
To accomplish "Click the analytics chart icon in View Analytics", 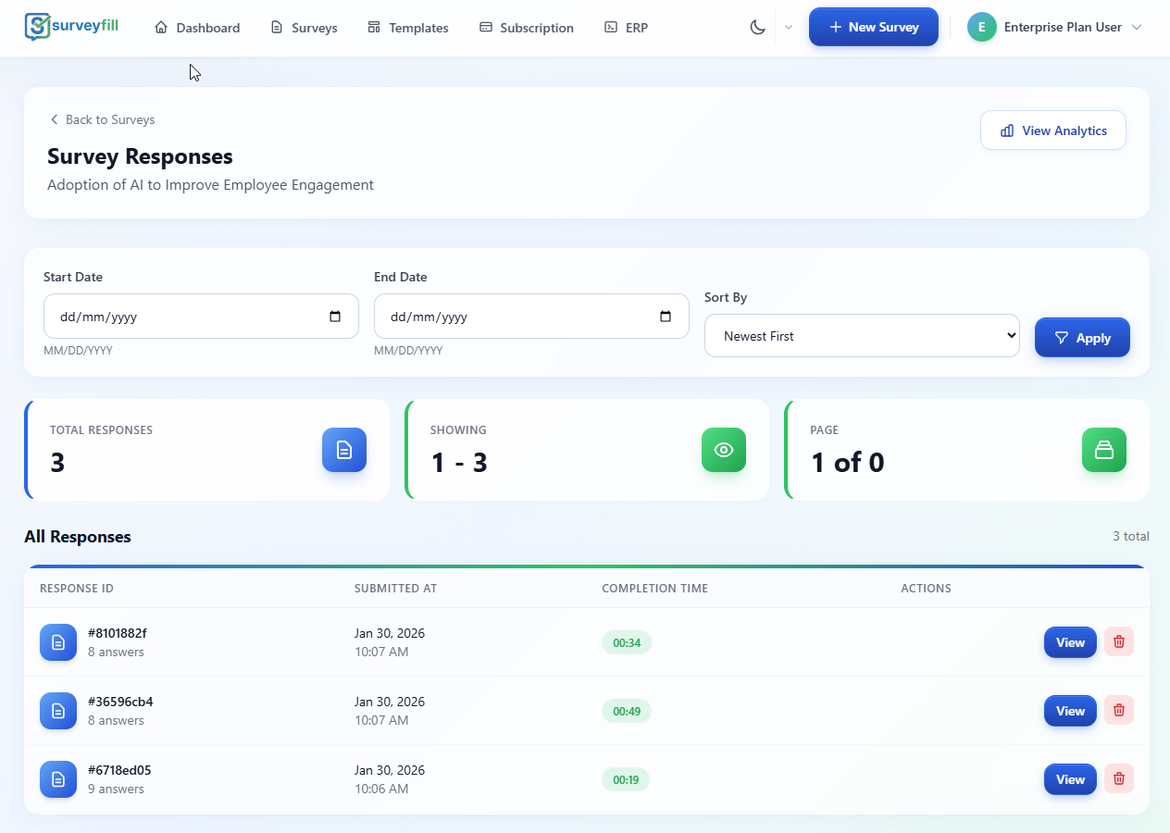I will click(1006, 131).
